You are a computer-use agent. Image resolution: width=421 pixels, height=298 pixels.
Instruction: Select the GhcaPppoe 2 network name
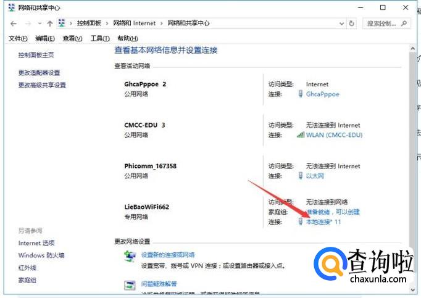145,85
